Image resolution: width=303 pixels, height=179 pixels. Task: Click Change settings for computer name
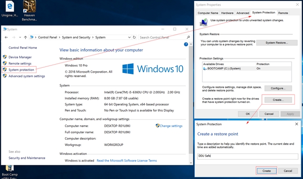[x=171, y=126]
